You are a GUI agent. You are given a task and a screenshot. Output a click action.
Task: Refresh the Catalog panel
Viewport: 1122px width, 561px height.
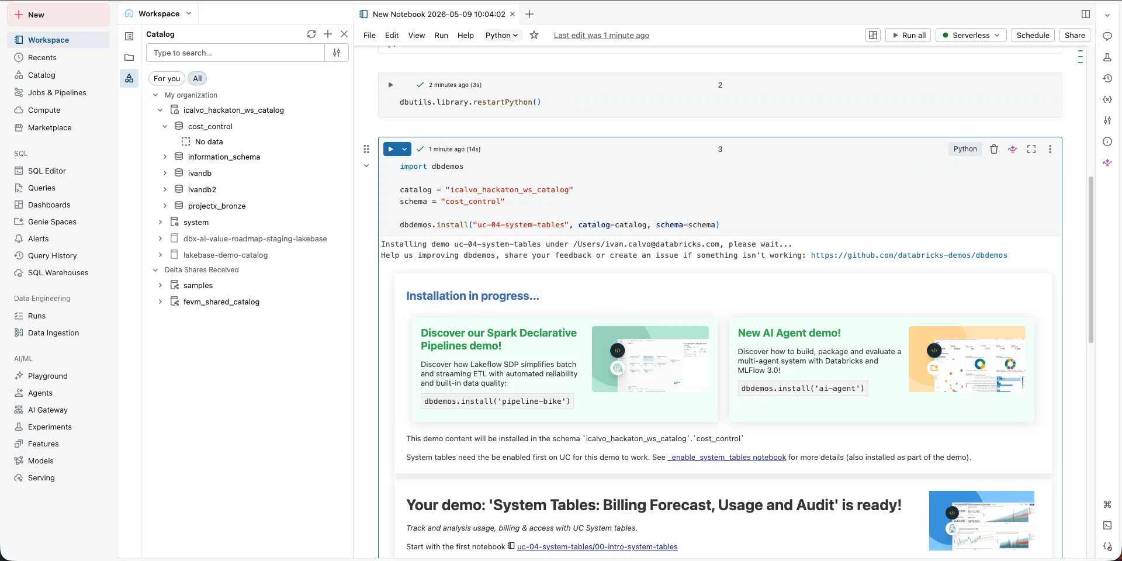[311, 34]
